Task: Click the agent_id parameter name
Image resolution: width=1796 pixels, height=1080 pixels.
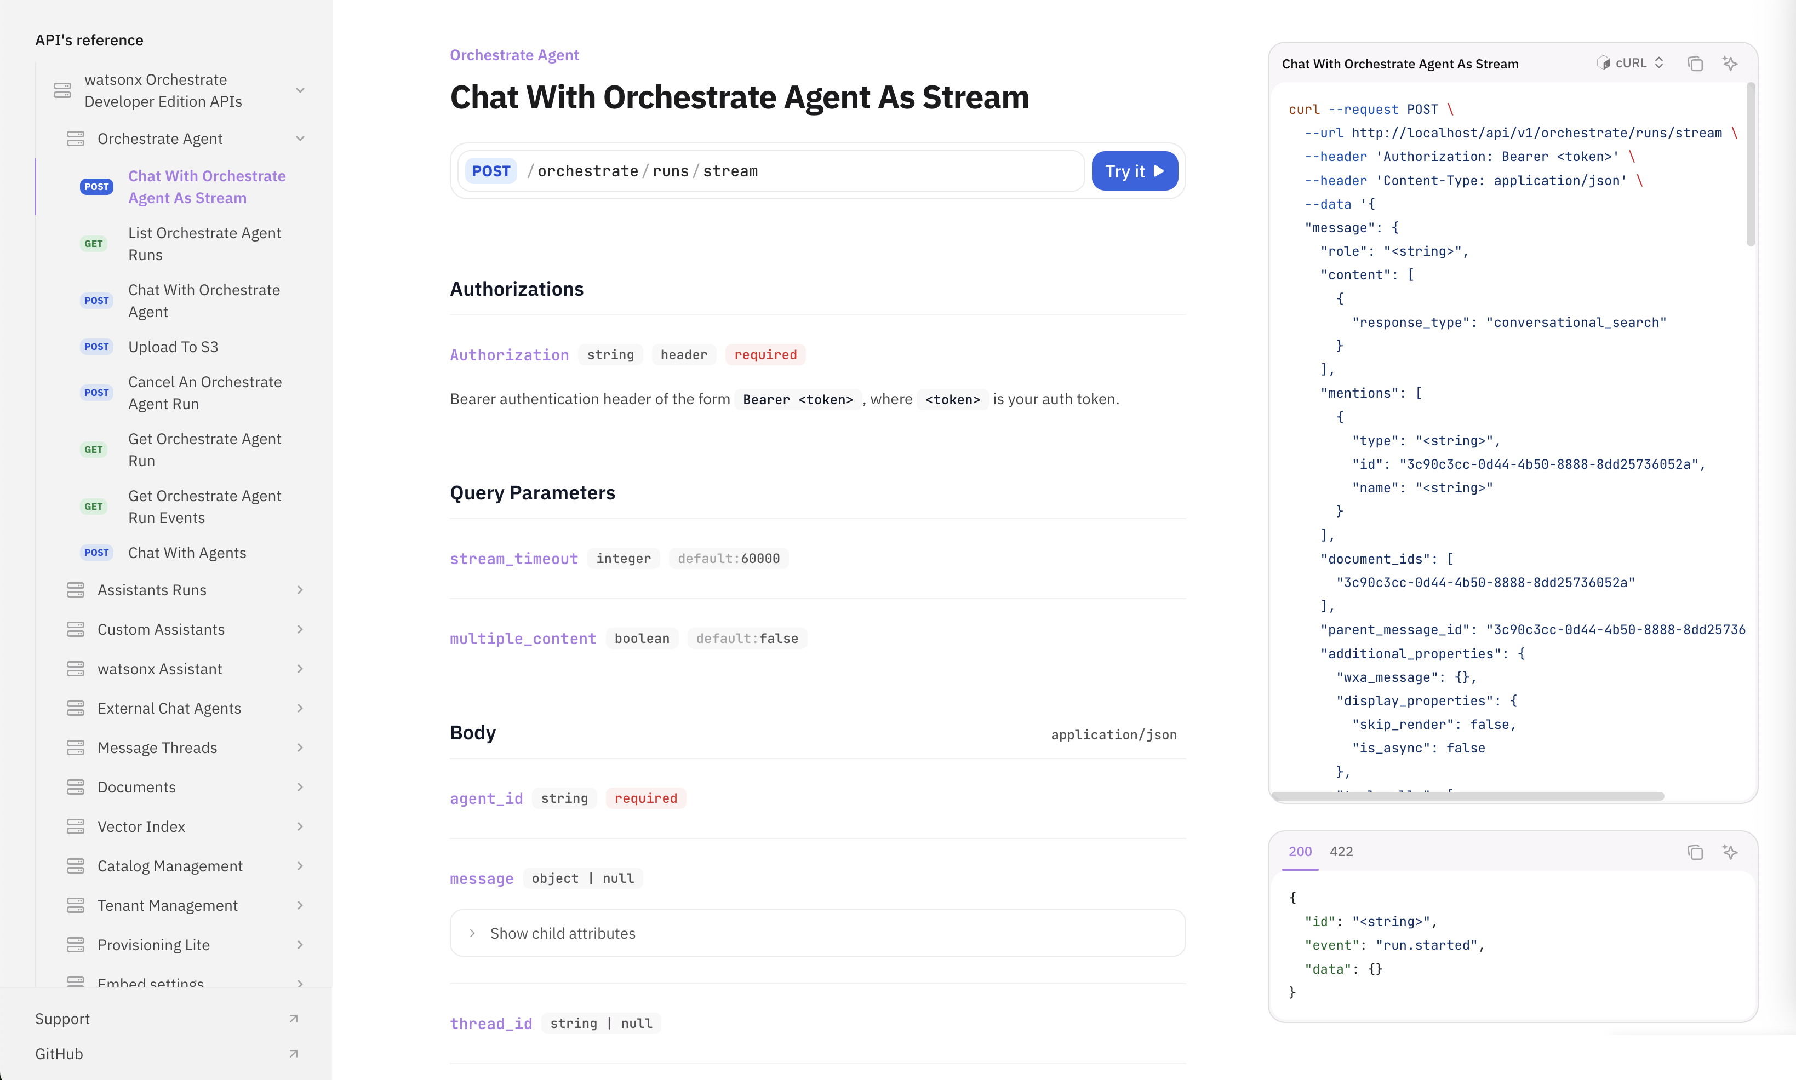Action: point(487,798)
